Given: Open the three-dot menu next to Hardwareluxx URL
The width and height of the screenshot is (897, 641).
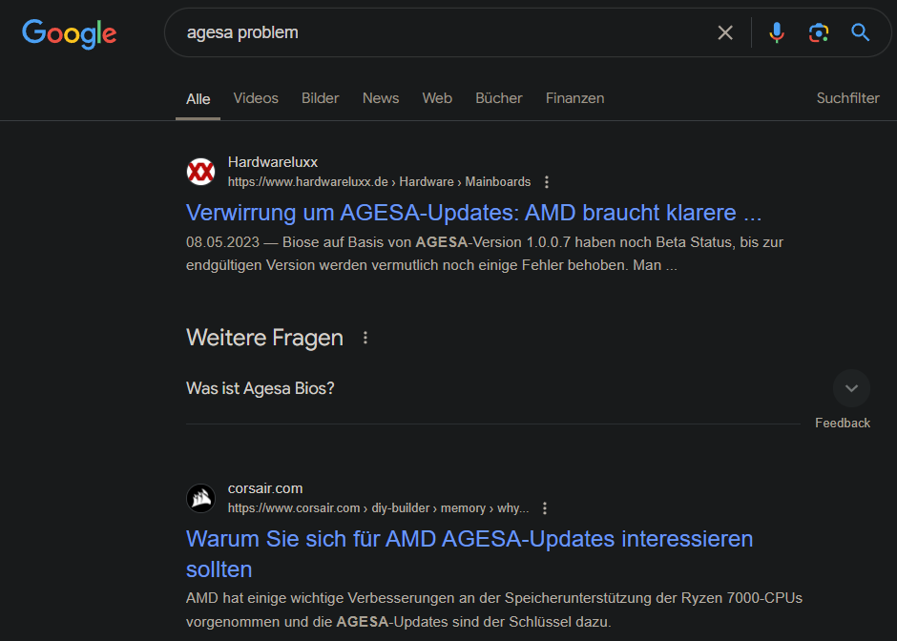Looking at the screenshot, I should (x=547, y=182).
